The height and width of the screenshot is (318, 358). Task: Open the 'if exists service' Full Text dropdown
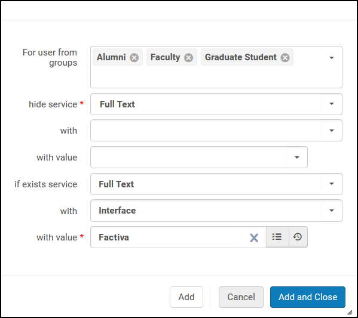pyautogui.click(x=216, y=184)
